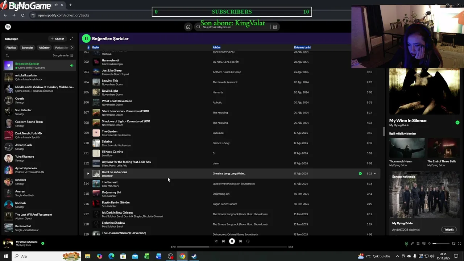Go to Spotify Home via house icon

coord(188,27)
